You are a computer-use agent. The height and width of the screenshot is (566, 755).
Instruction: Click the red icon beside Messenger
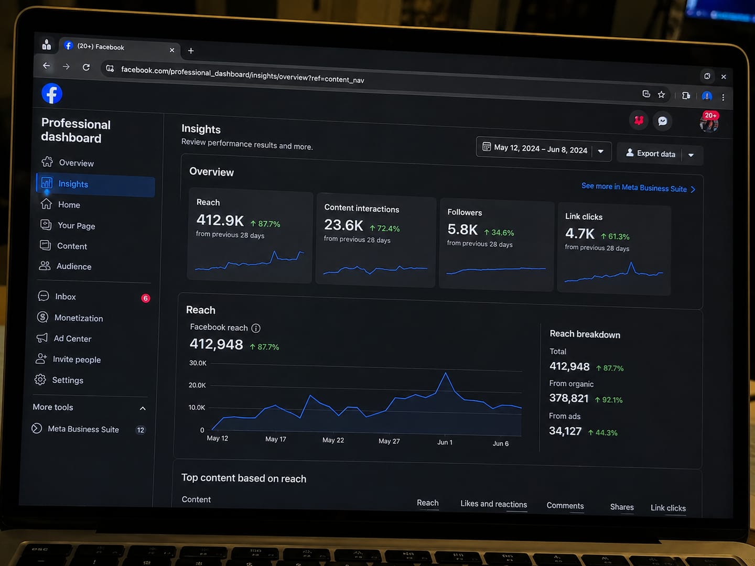(639, 121)
